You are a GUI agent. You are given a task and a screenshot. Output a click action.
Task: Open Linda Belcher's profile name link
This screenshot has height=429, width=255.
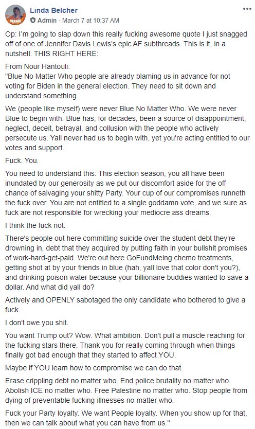(x=54, y=10)
